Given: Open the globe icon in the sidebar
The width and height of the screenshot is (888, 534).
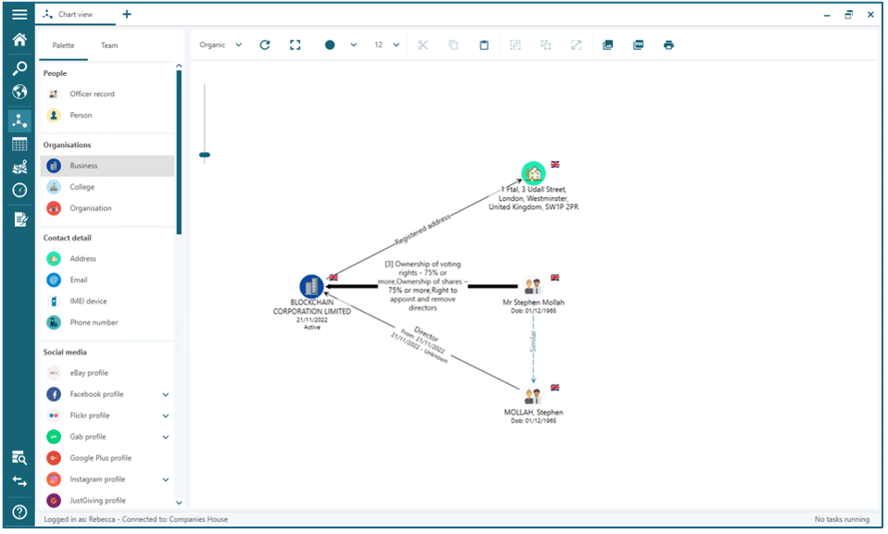Looking at the screenshot, I should [19, 92].
